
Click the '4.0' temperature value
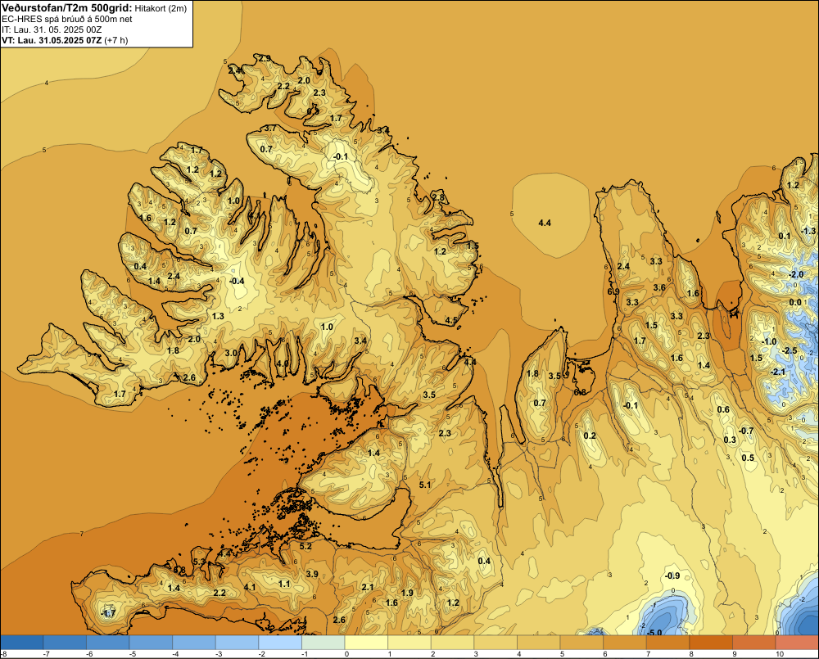point(282,363)
